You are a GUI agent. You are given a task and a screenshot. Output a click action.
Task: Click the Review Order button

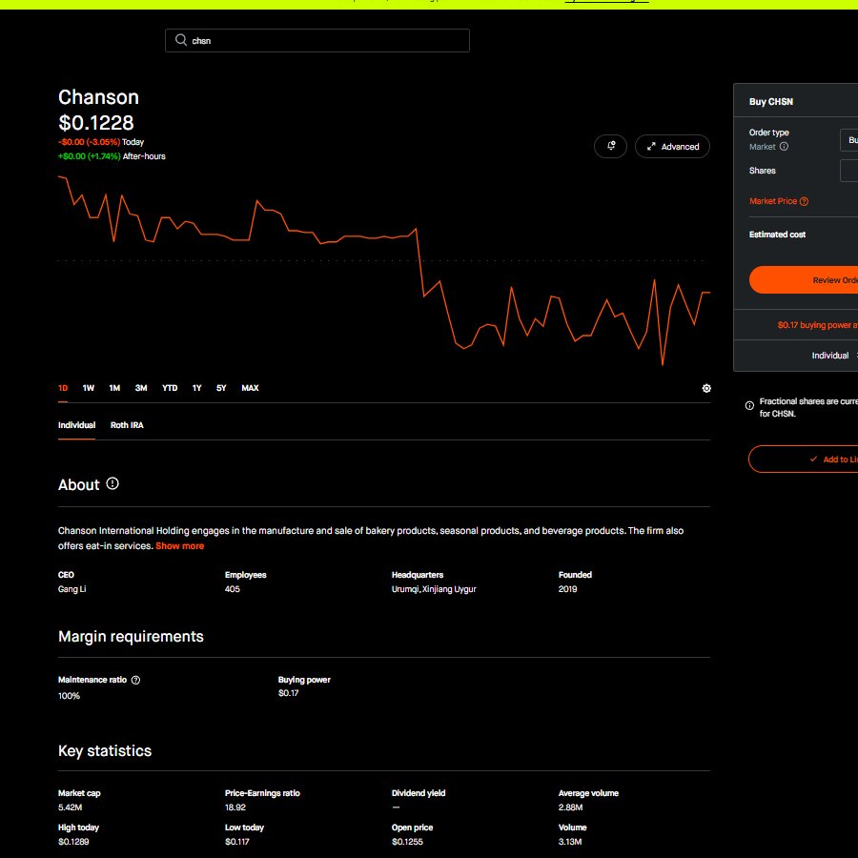click(x=804, y=280)
